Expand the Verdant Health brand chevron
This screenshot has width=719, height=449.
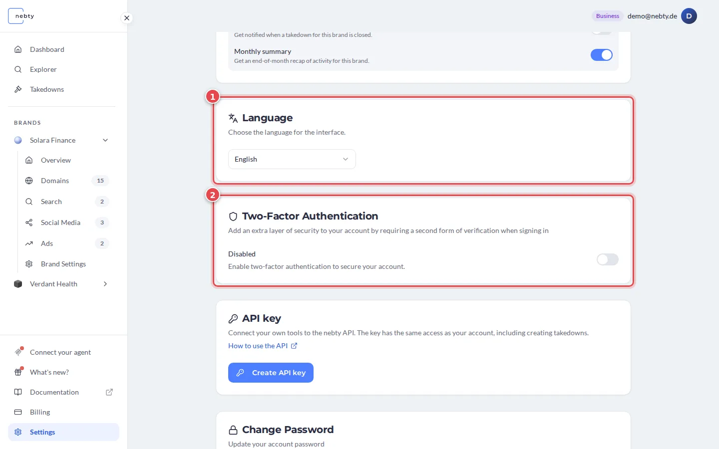coord(105,284)
